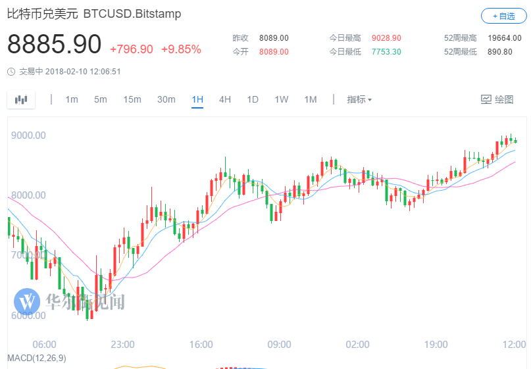
Task: Click the 昨收 value 8089.00
Action: point(274,38)
